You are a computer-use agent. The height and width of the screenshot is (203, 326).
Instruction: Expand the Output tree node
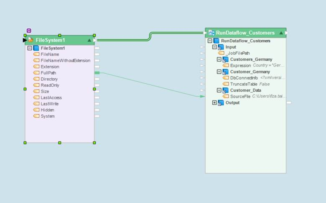215,103
